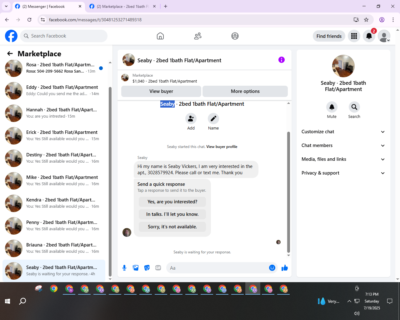This screenshot has width=400, height=320.
Task: Send a voice clip with microphone
Action: click(124, 268)
